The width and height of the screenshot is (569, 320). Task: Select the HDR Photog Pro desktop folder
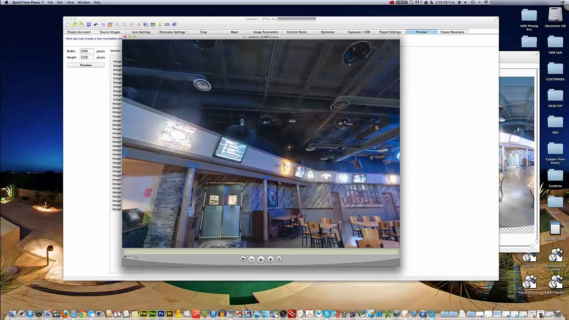[529, 20]
